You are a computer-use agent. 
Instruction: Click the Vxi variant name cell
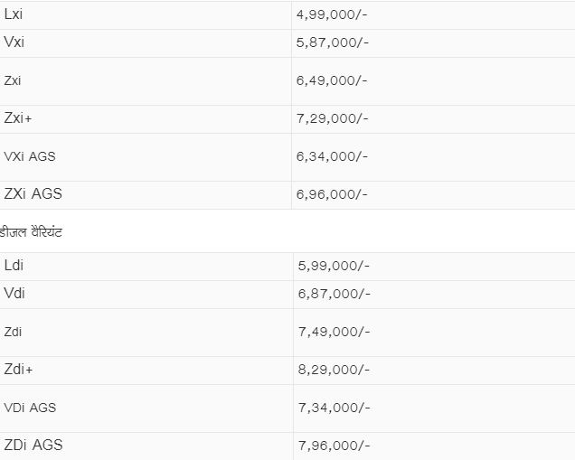(x=14, y=42)
